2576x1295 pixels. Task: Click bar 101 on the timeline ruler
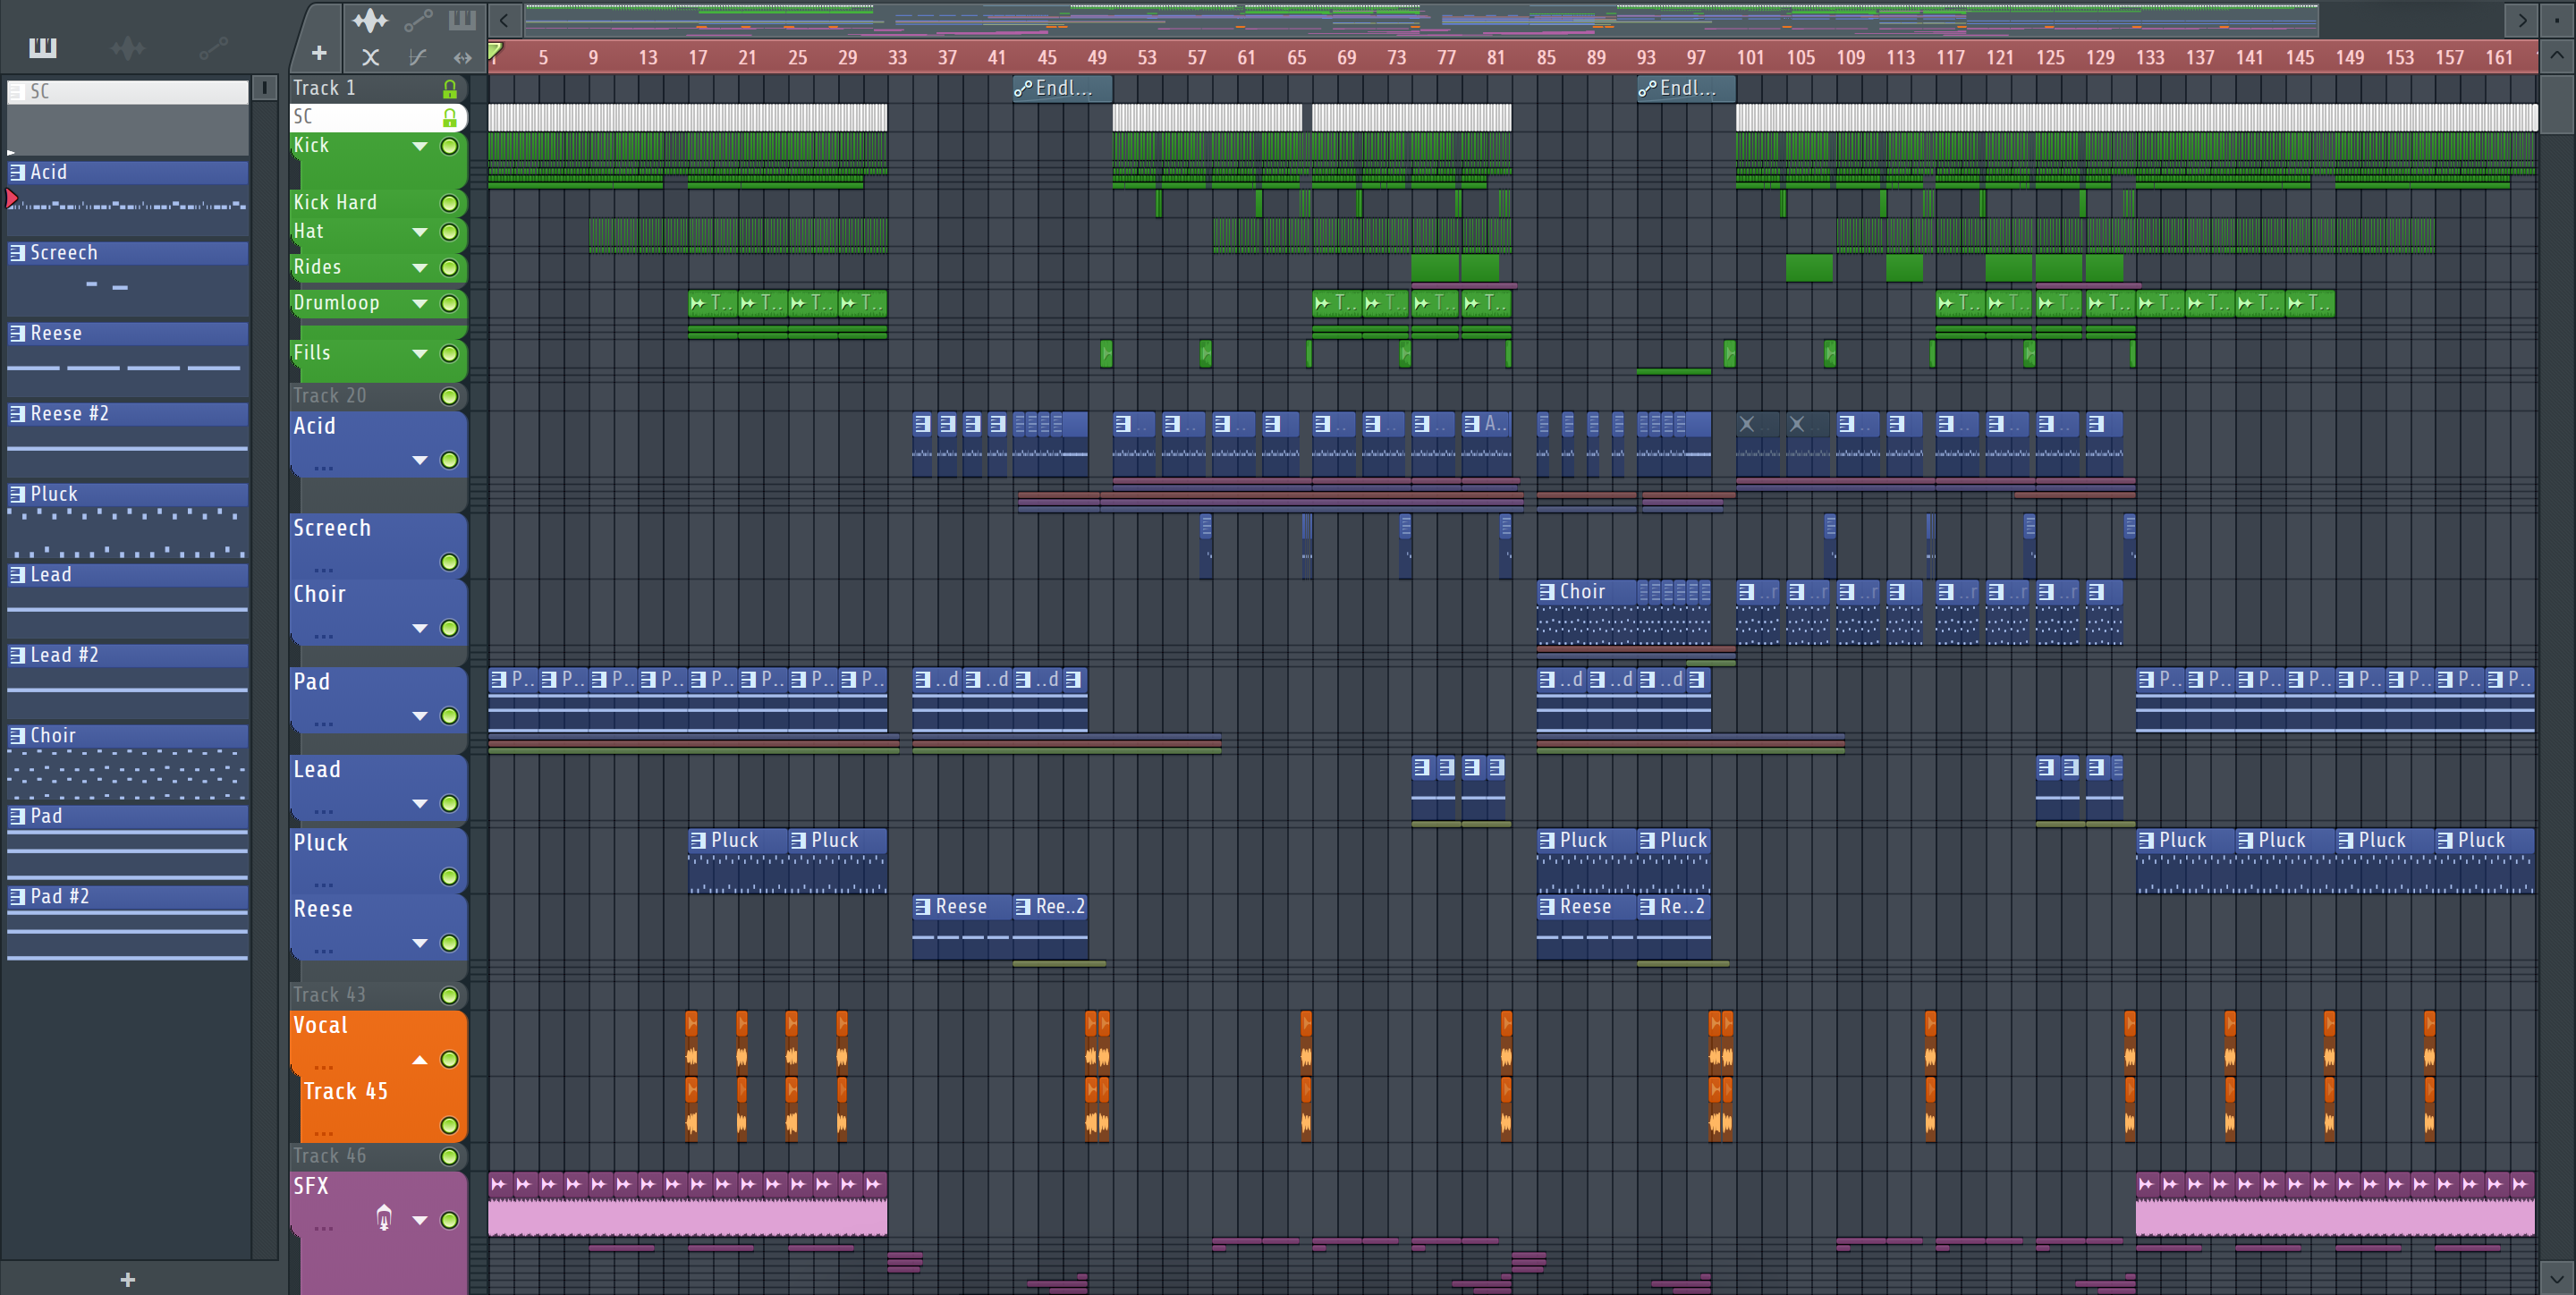pyautogui.click(x=1750, y=58)
